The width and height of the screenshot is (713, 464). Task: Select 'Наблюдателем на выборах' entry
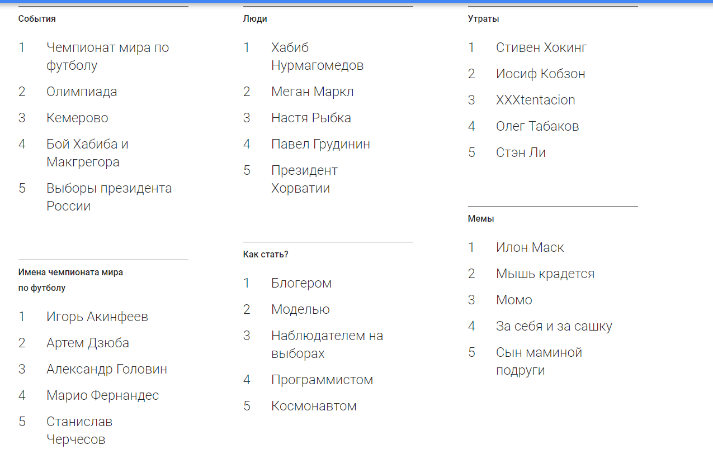pos(327,345)
